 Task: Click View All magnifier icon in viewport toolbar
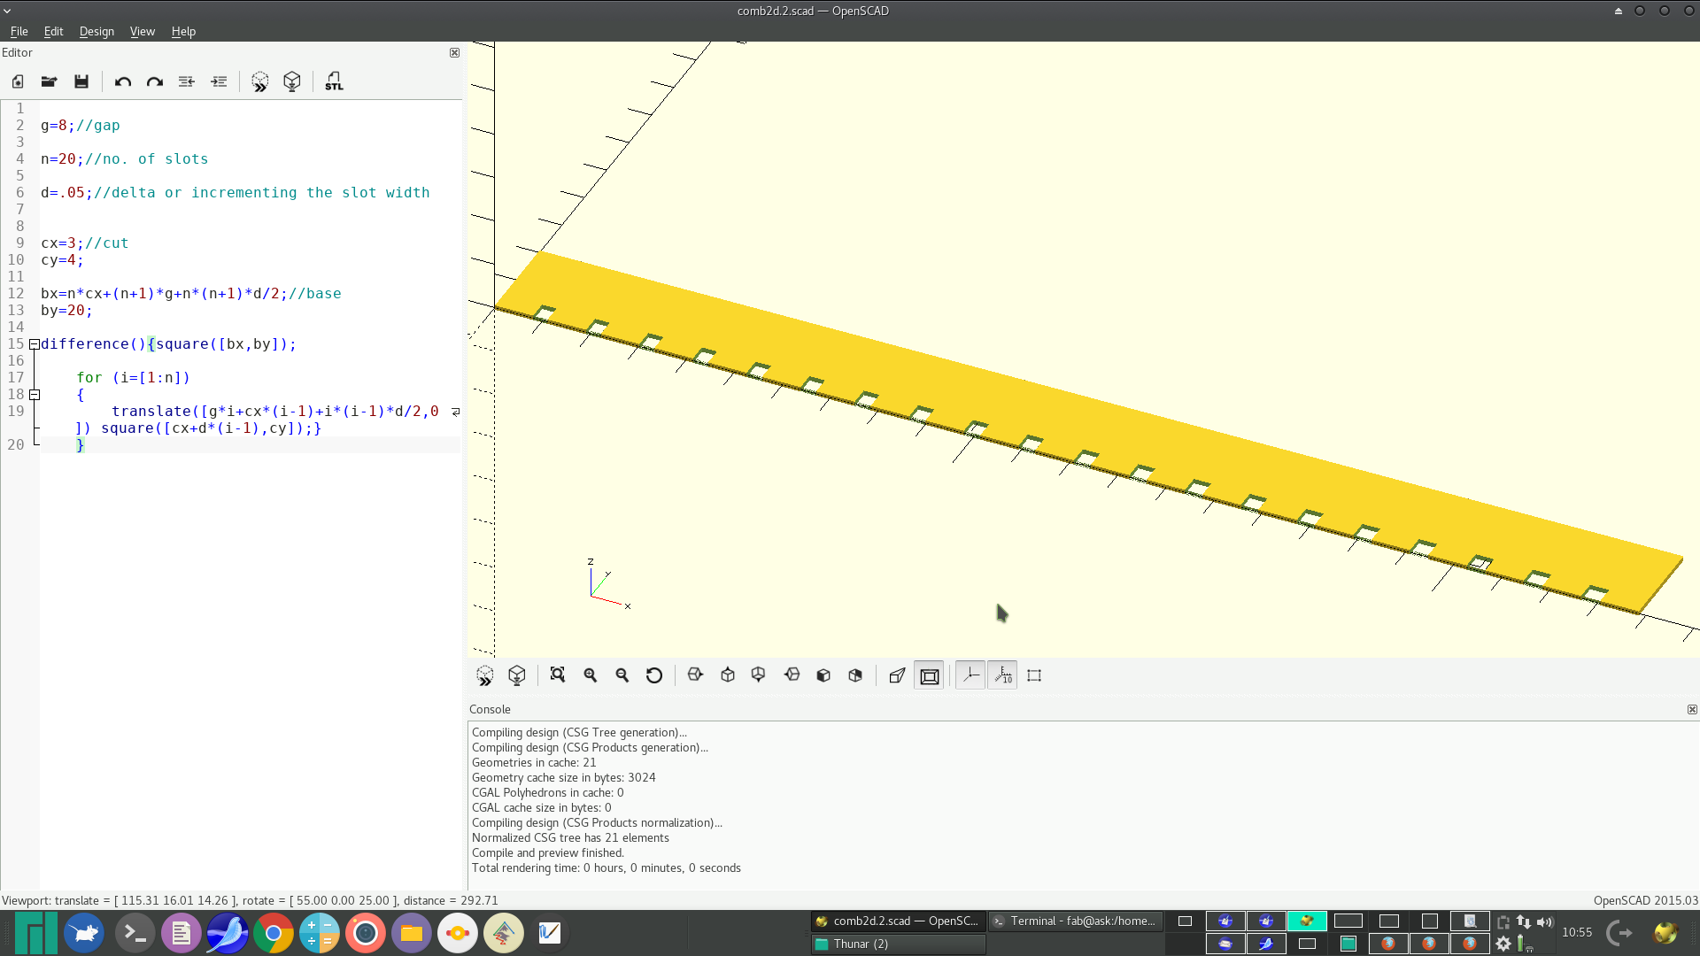[558, 675]
